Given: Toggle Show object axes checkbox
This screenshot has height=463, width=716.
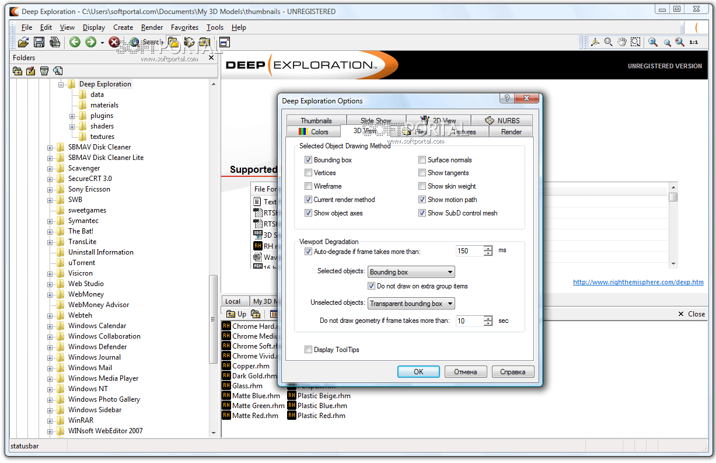Looking at the screenshot, I should (308, 213).
